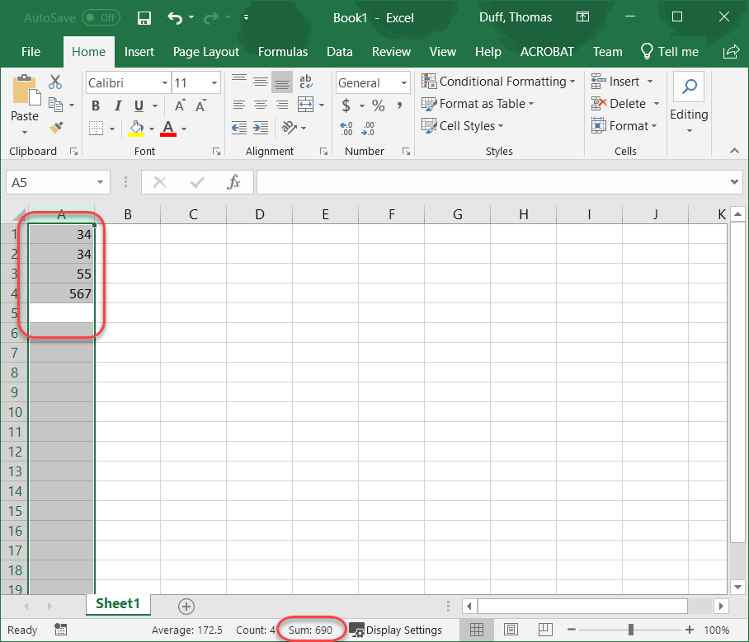Select the Italic formatting icon
749x642 pixels.
116,105
